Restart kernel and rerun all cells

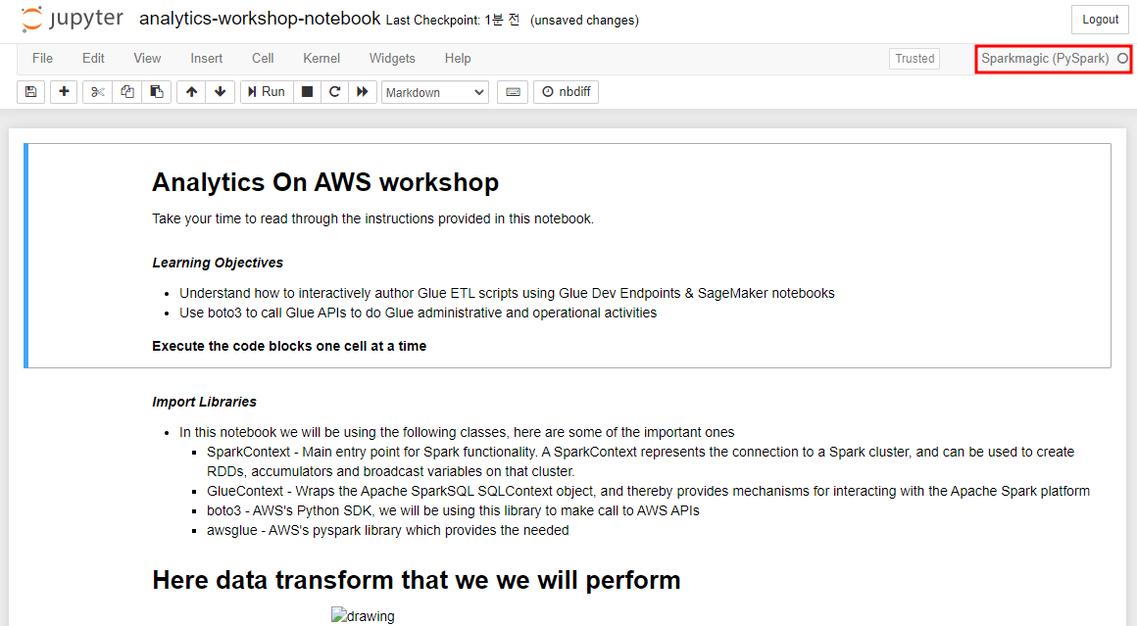(x=363, y=92)
